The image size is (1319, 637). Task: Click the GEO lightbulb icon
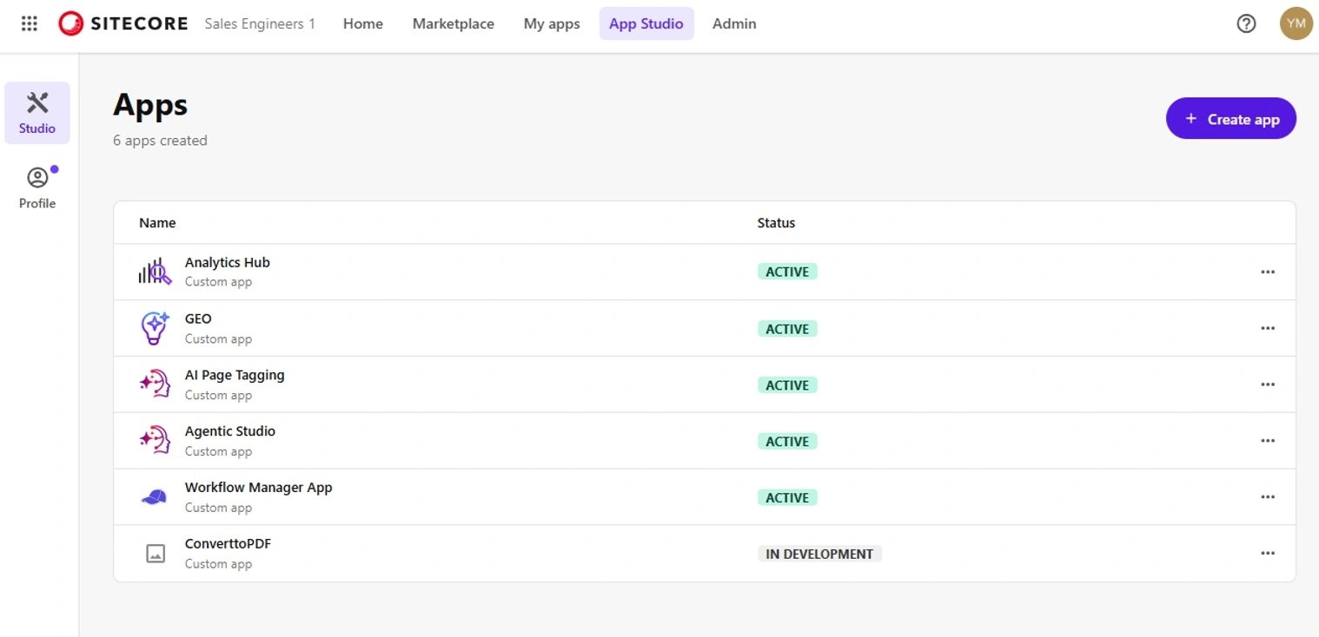tap(154, 327)
